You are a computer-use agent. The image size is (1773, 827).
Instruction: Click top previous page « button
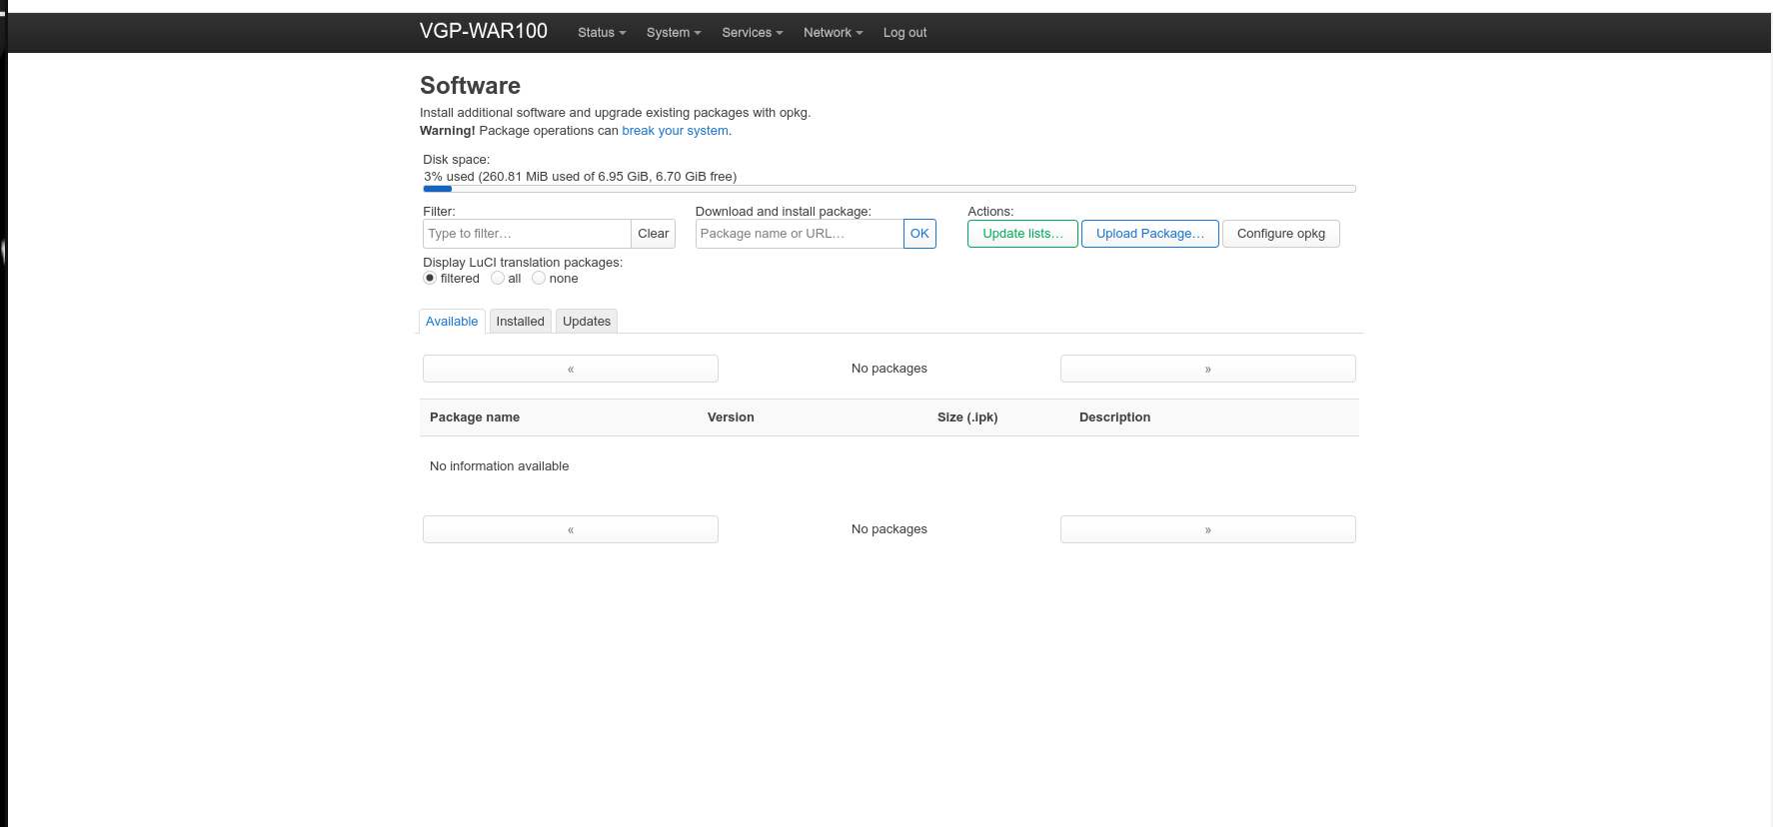[570, 369]
